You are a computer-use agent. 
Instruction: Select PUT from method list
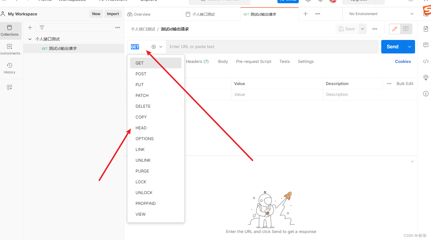tap(156, 84)
